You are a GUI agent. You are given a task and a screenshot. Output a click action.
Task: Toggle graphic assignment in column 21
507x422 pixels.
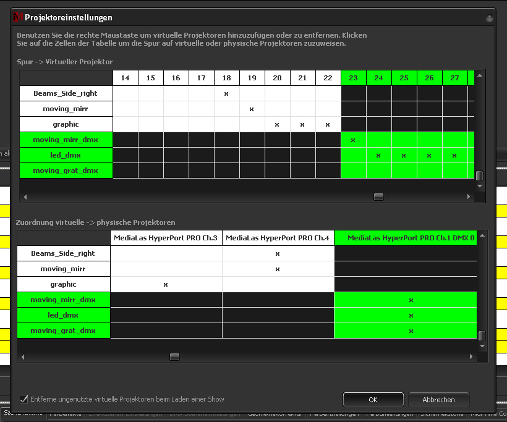[302, 125]
